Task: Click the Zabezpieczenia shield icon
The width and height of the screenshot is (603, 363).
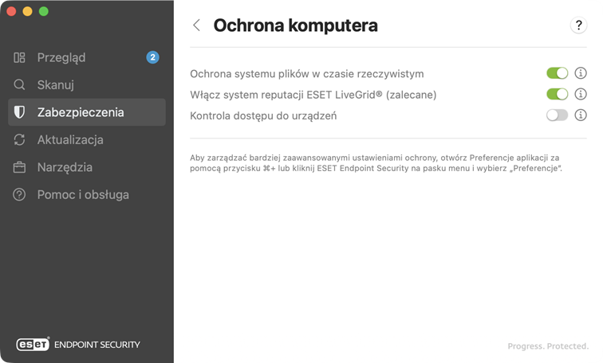Action: click(x=20, y=112)
